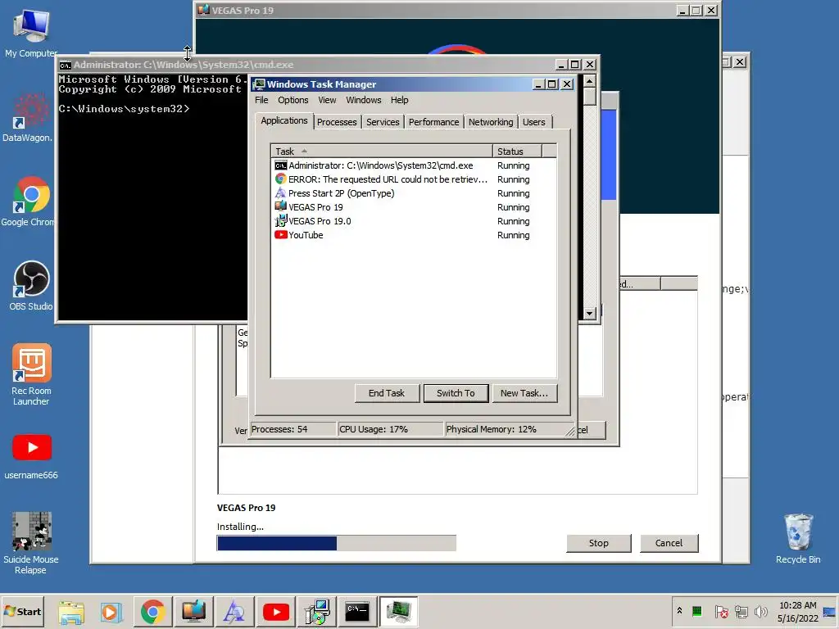Open Task Manager Windows menu
This screenshot has height=629, width=839.
pos(363,100)
